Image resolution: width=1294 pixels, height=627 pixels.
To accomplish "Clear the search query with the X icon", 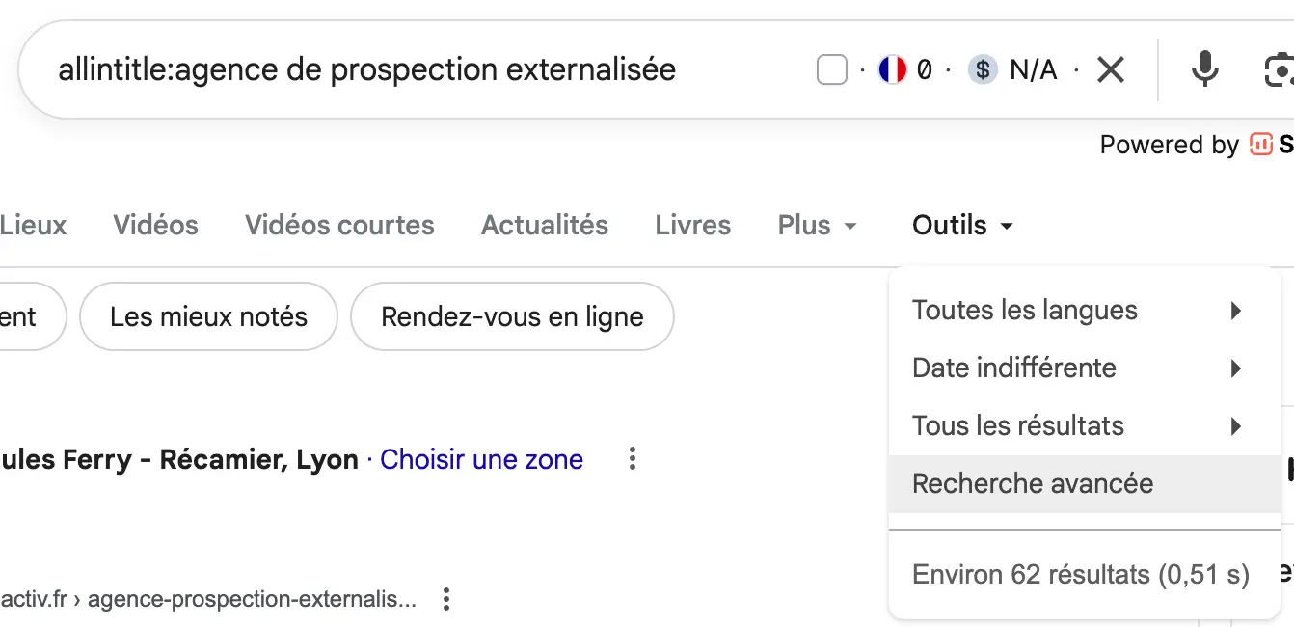I will click(1111, 68).
